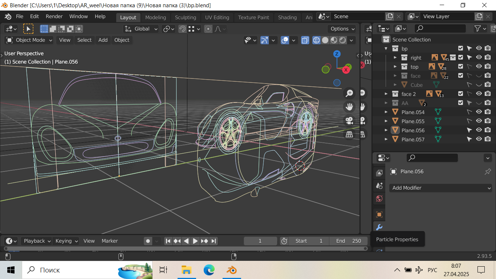The width and height of the screenshot is (496, 279).
Task: Uncheck the bp collection exclude checkbox
Action: (460, 48)
